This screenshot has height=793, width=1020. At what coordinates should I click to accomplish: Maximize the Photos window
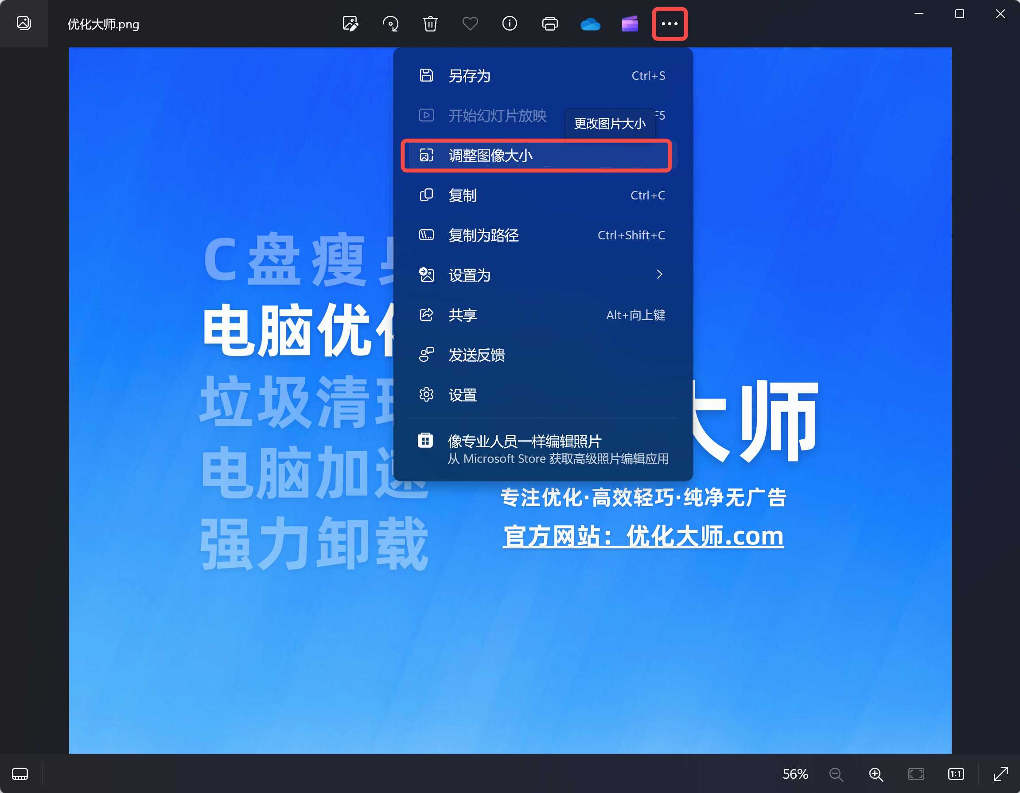click(959, 14)
